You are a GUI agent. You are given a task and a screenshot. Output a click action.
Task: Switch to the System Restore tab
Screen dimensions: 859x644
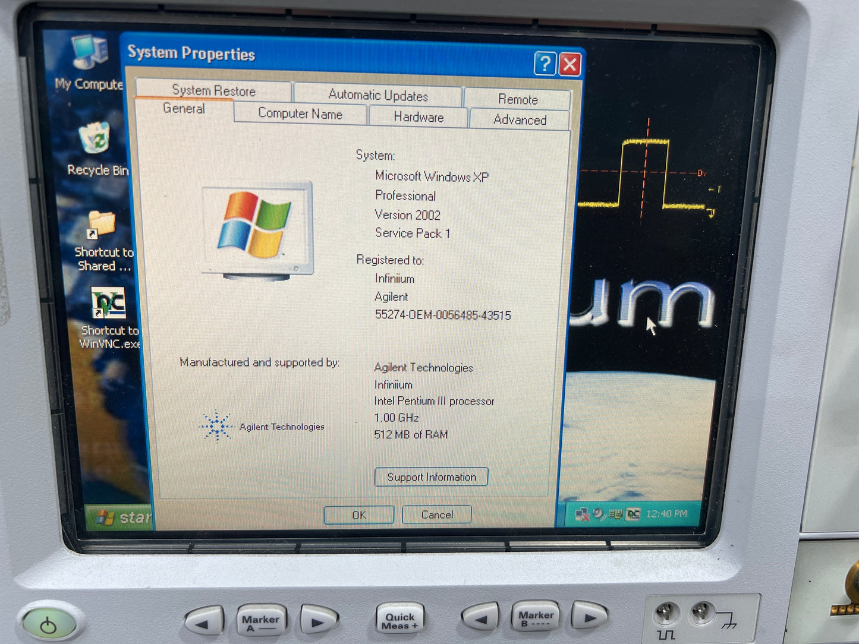tap(213, 90)
